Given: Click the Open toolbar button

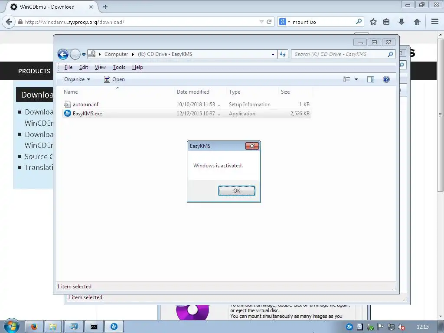Looking at the screenshot, I should click(x=114, y=79).
